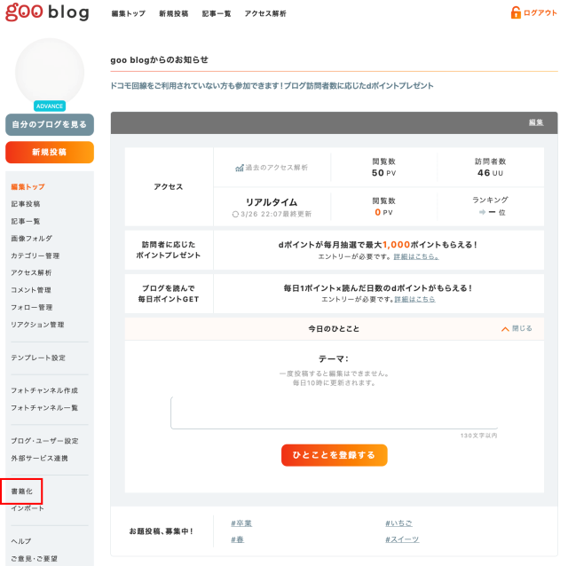This screenshot has width=568, height=566.
Task: Type area for 今日のひとこと text
Action: pos(334,413)
